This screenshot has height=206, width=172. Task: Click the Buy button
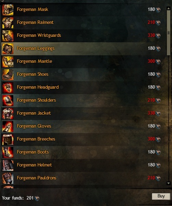pyautogui.click(x=161, y=196)
